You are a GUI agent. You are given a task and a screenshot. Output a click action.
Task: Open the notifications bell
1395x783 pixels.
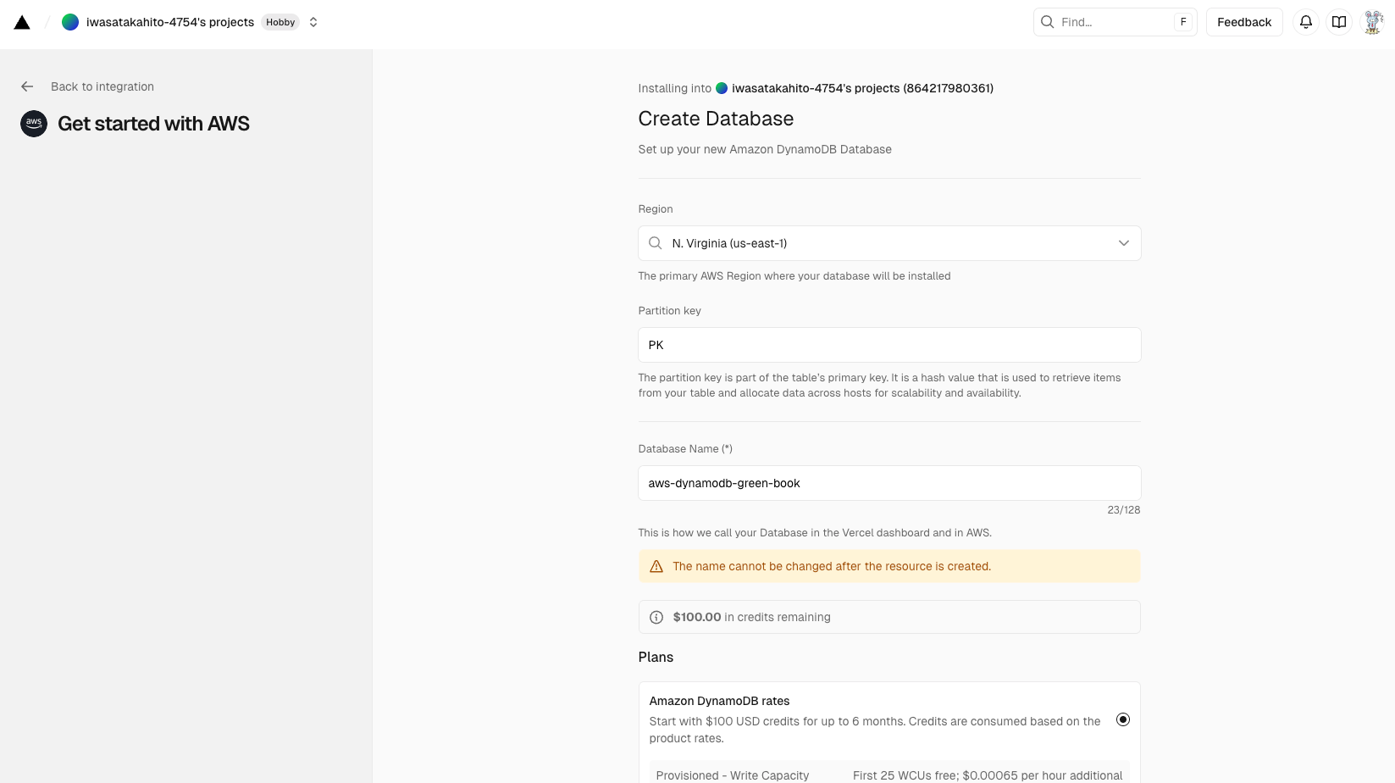coord(1306,22)
